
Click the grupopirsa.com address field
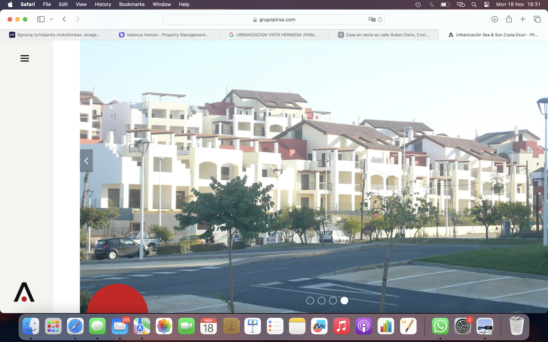[274, 19]
